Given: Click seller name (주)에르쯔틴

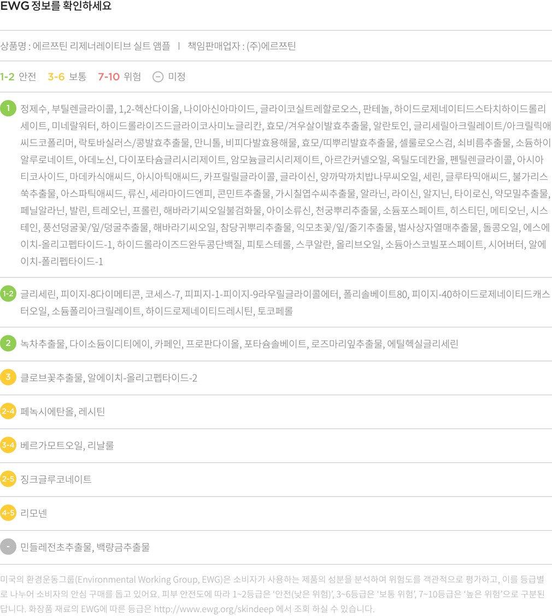Looking at the screenshot, I should pyautogui.click(x=271, y=45).
